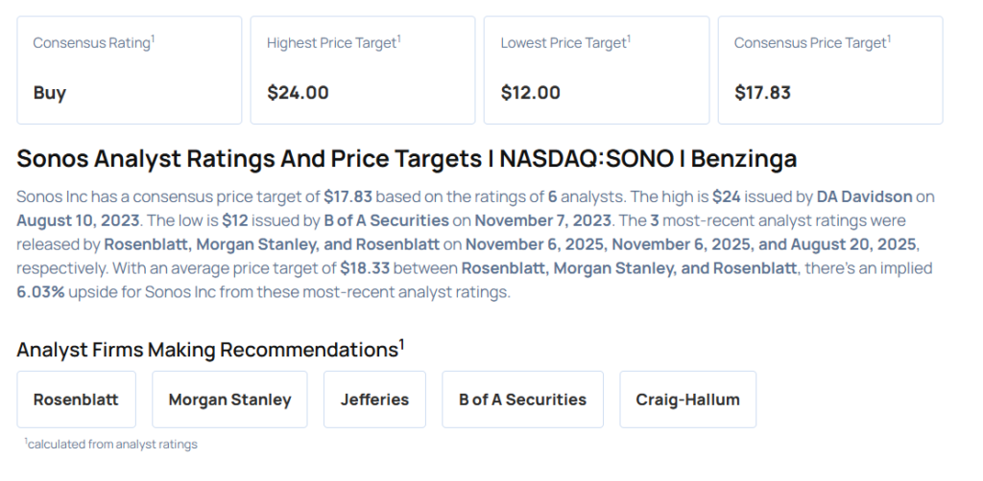
Task: Click the $17.83 consensus target value
Action: (763, 93)
